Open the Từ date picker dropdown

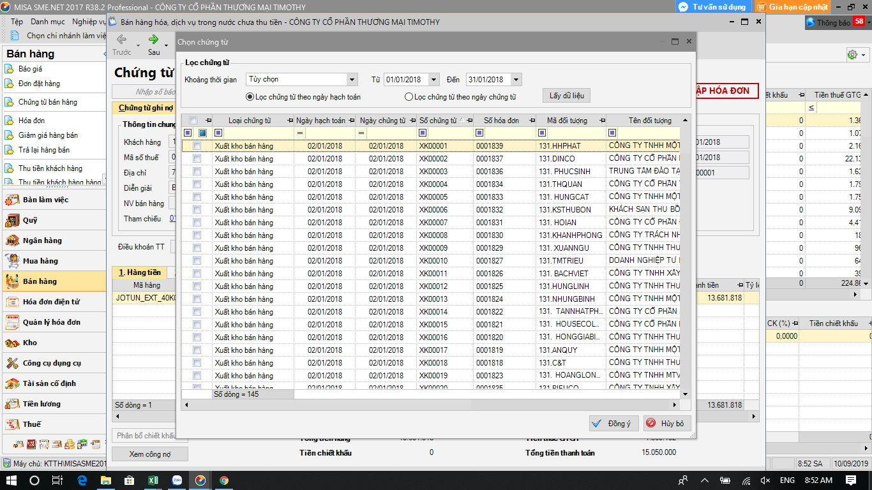(434, 80)
